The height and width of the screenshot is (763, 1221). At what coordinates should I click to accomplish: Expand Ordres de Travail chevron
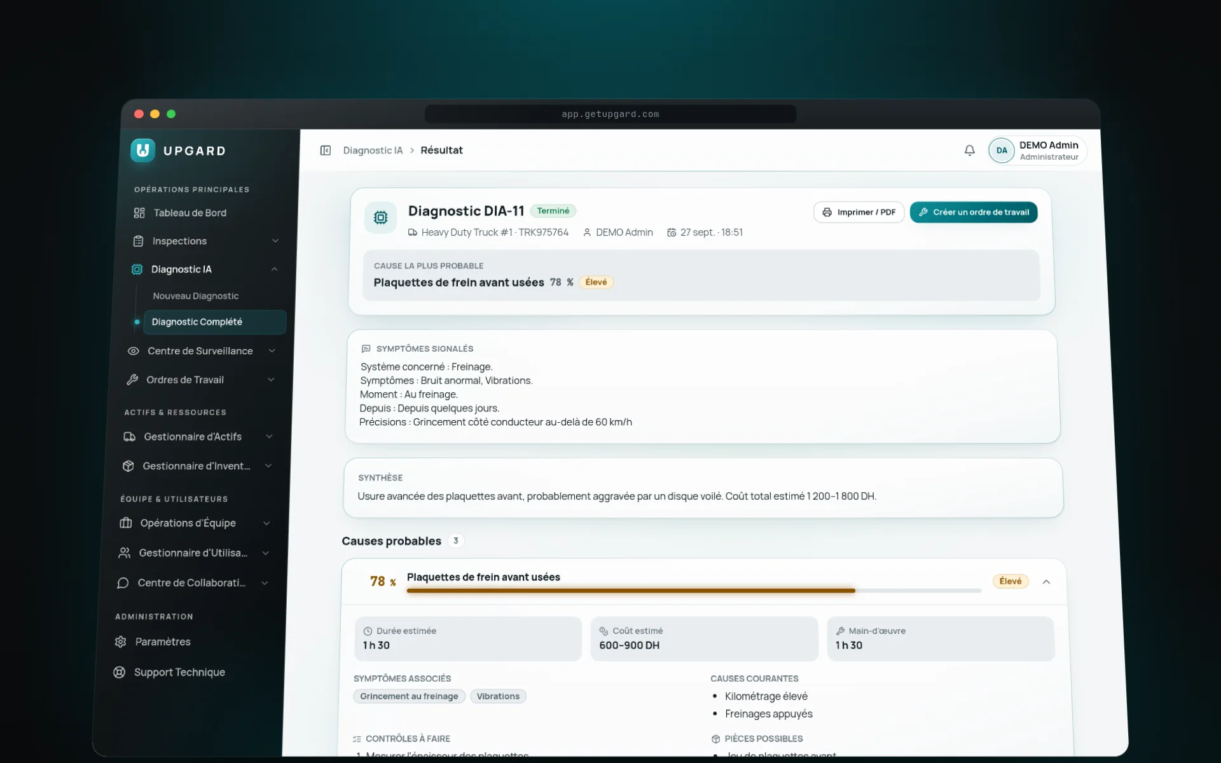point(271,380)
